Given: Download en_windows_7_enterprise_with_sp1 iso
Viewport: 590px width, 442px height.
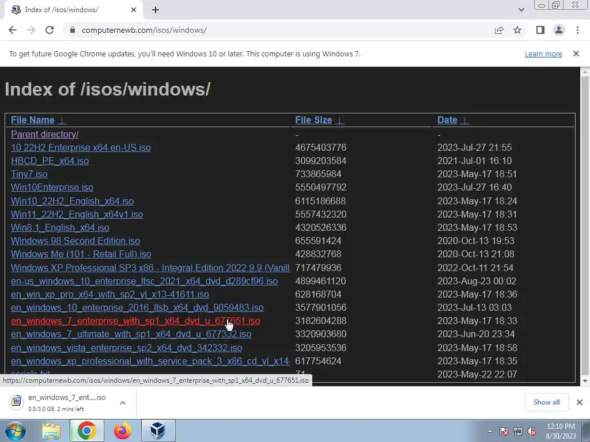Looking at the screenshot, I should point(135,321).
